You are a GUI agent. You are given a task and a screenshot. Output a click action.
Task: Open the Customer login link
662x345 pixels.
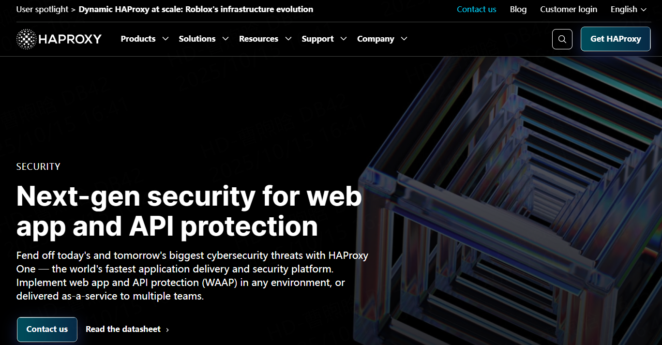click(569, 9)
